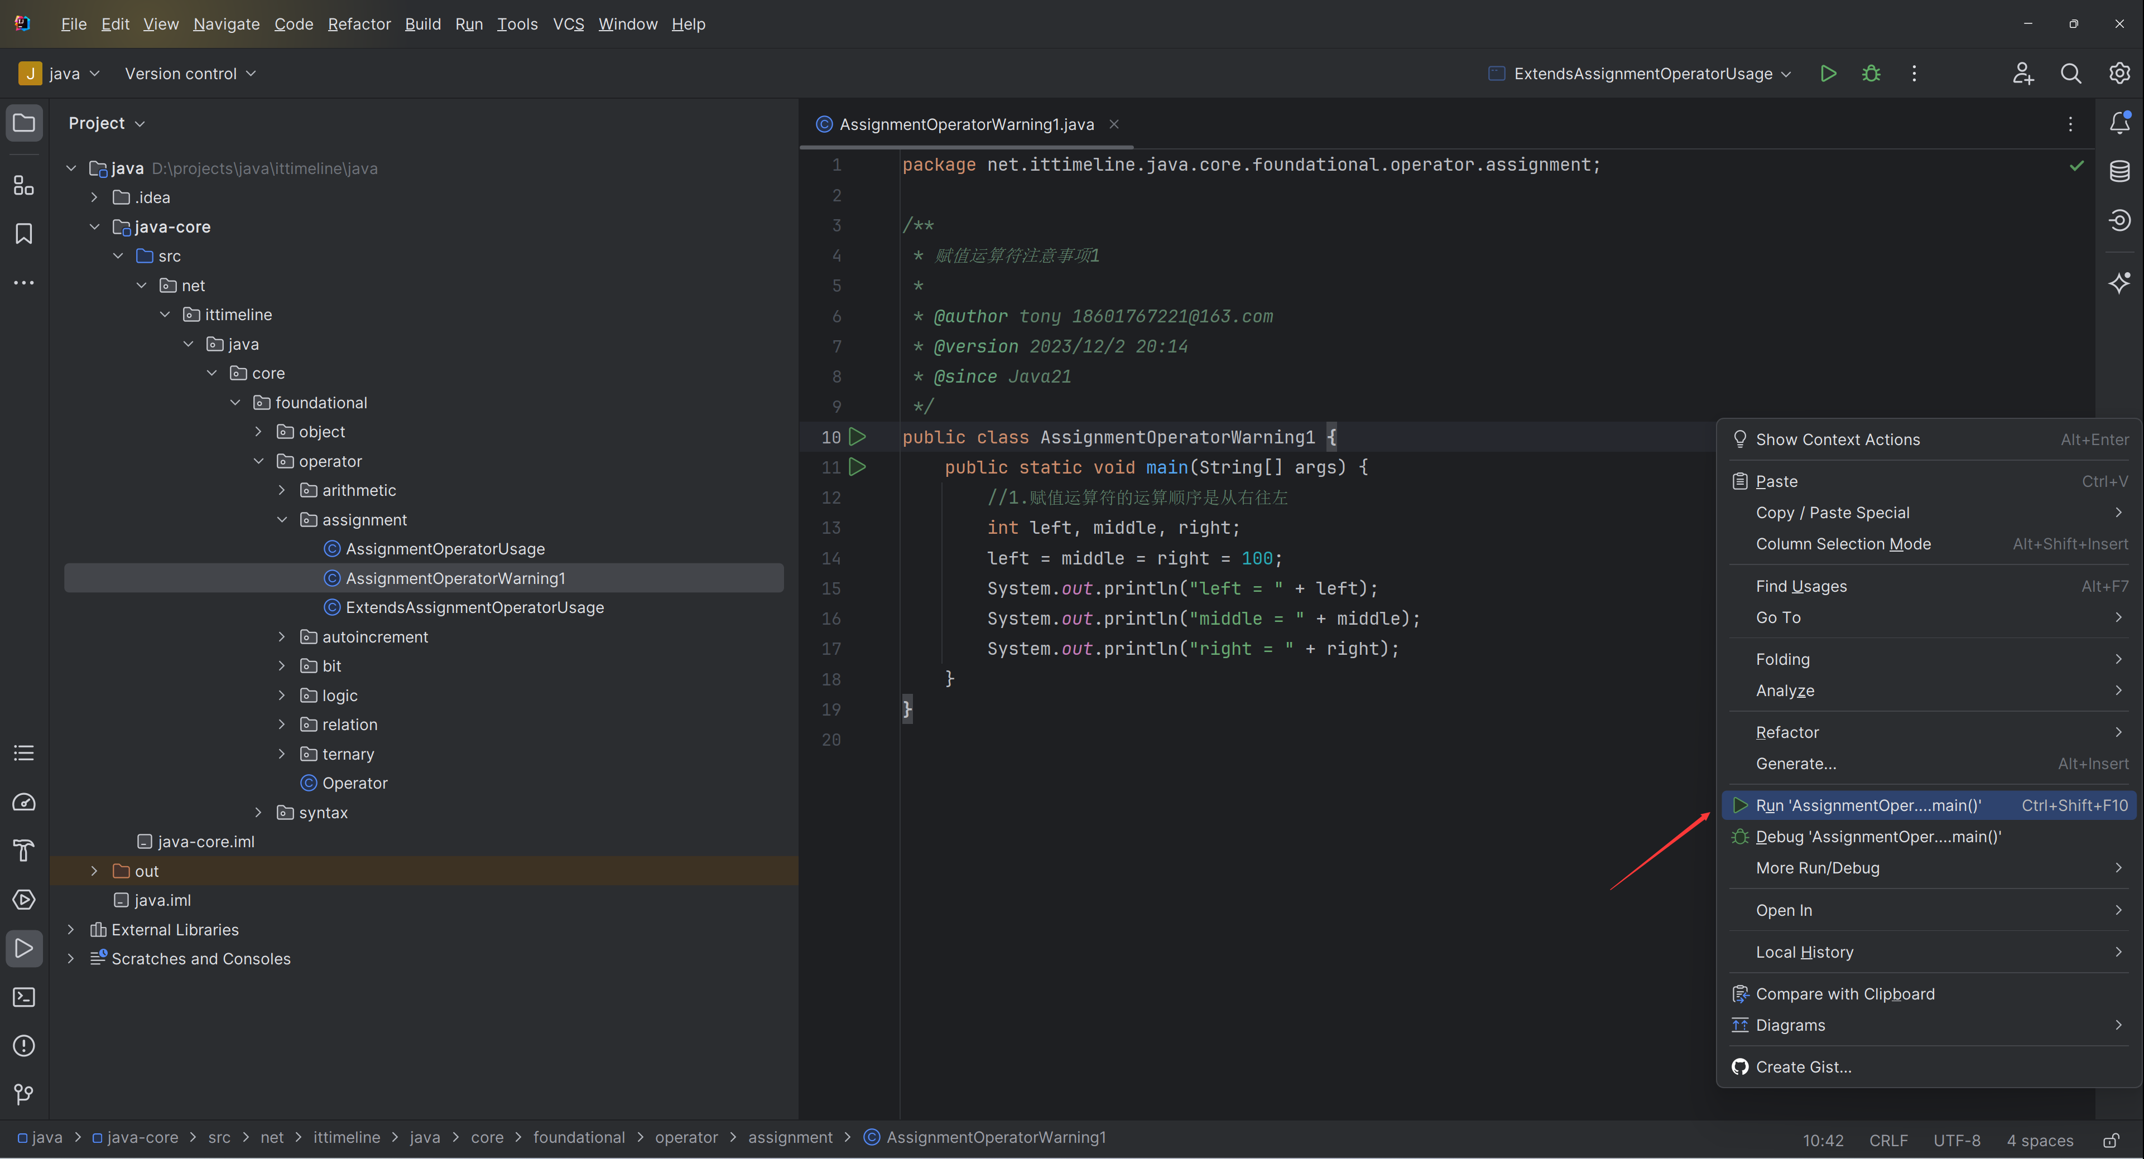This screenshot has width=2144, height=1159.
Task: Open the Terminal tool window
Action: [24, 997]
